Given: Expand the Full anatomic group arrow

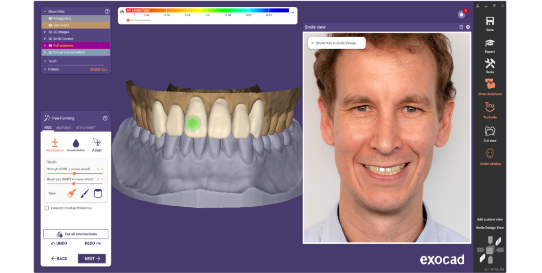Looking at the screenshot, I should 44,46.
